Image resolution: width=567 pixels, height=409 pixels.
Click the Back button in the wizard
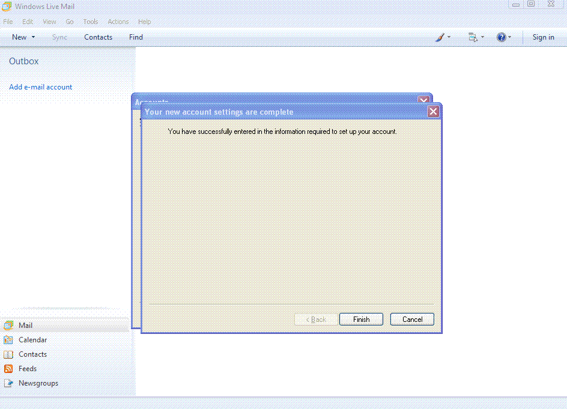[x=316, y=320]
